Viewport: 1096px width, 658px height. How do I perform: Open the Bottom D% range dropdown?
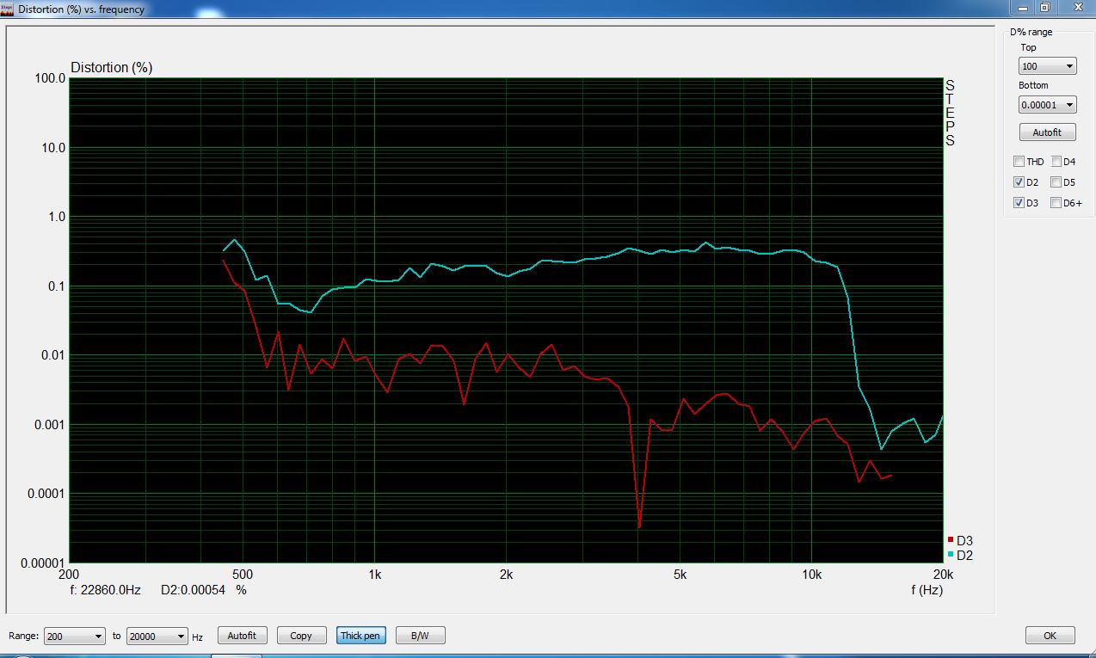click(1047, 104)
